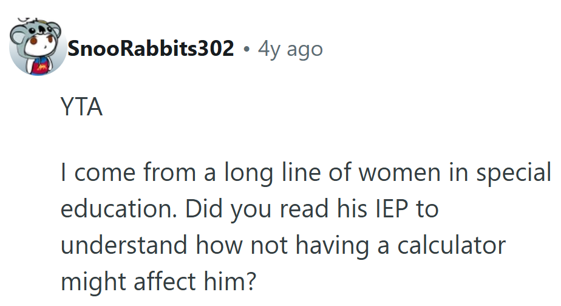Click the red shirt on the avatar

[x=40, y=66]
